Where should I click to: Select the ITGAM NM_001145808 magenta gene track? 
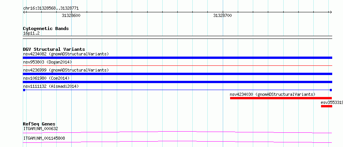pos(177,142)
